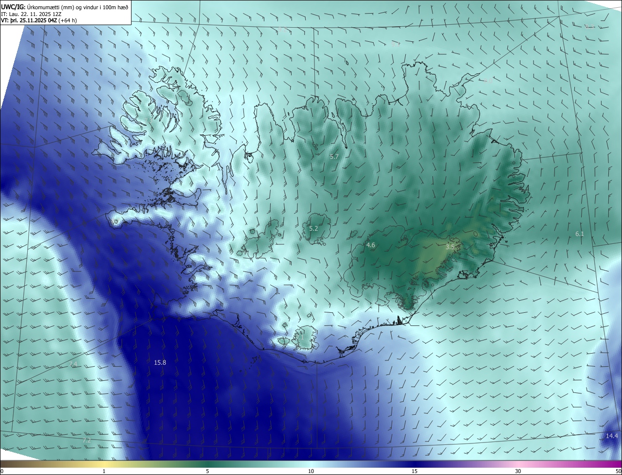622x475 pixels.
Task: Click the colour scale tick label 1
Action: tap(104, 471)
